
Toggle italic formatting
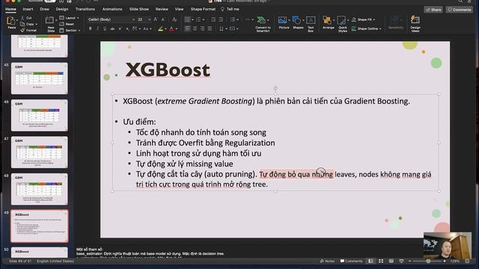coord(97,28)
